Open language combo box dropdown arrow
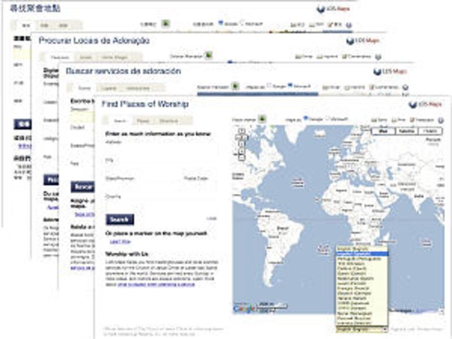Screen dimensions: 452x339 [385, 329]
